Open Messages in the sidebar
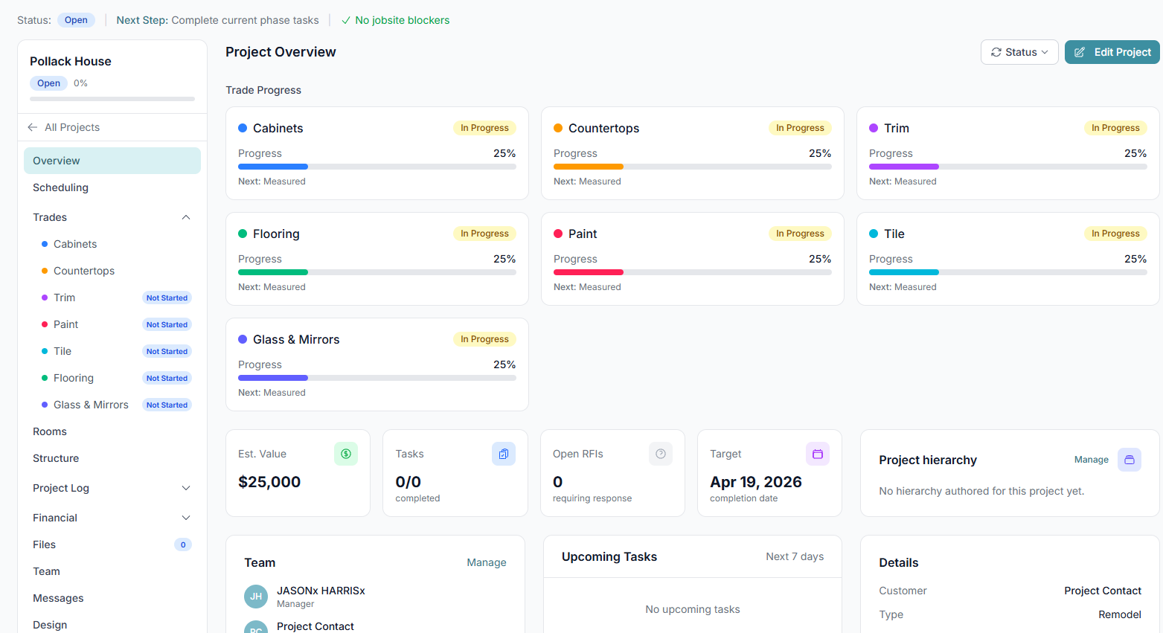Image resolution: width=1163 pixels, height=633 pixels. 112,598
